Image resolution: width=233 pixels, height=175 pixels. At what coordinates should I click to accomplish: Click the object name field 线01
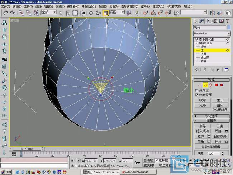pyautogui.click(x=210, y=27)
